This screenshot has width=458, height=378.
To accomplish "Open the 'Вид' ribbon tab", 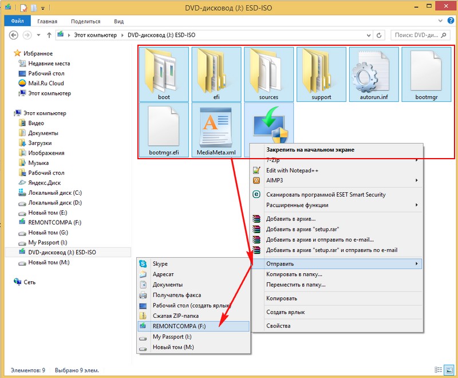I will coord(119,21).
